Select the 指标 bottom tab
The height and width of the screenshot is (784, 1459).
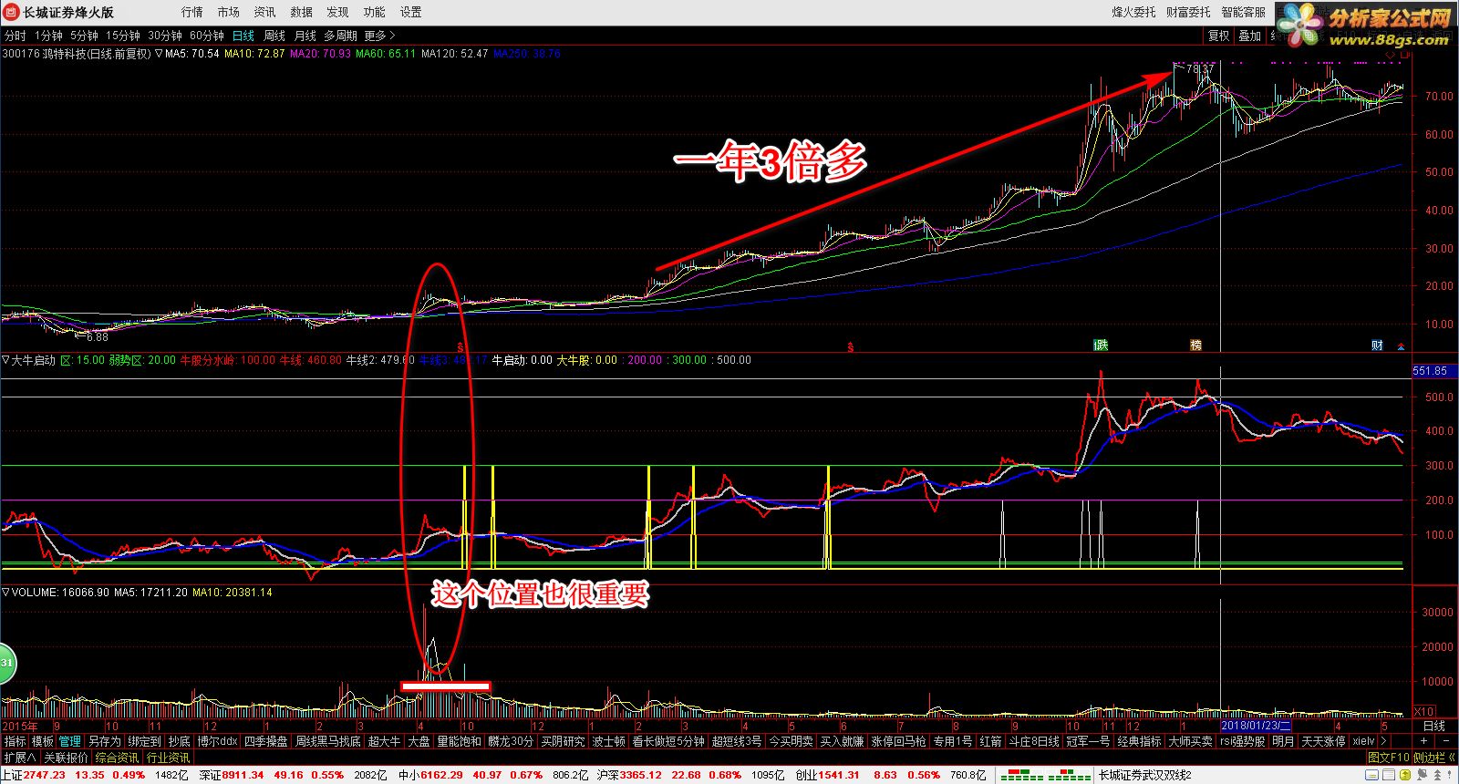pos(15,741)
